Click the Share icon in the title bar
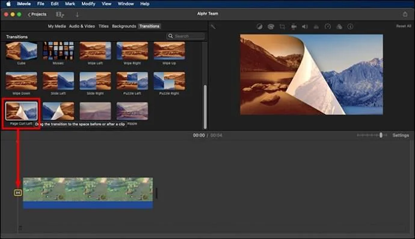The image size is (415, 239). (405, 14)
